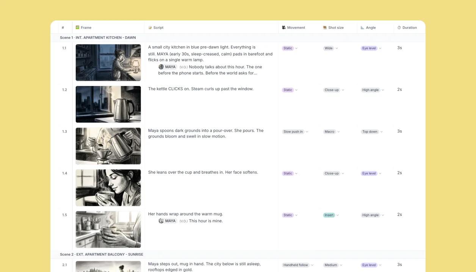The image size is (476, 272).
Task: Click the Angle column ruler icon
Action: tap(362, 28)
